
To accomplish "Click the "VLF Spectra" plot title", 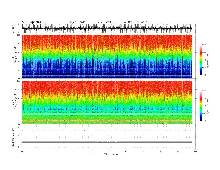I will pos(31,22).
